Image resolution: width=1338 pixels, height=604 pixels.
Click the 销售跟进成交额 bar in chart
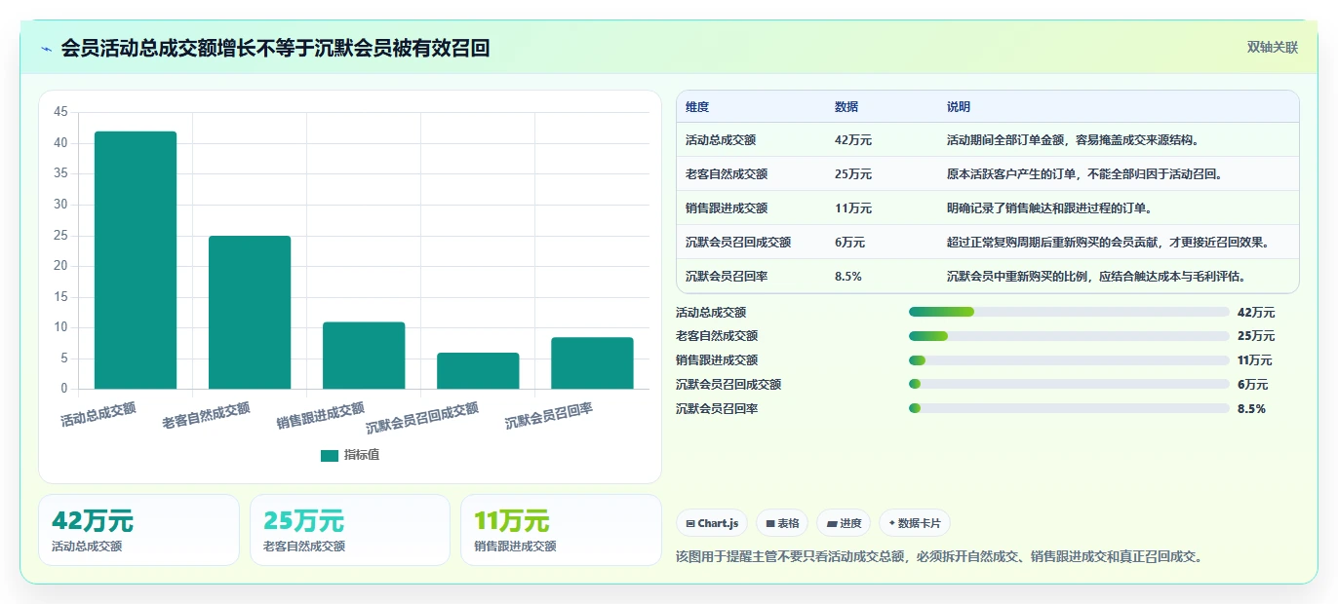click(x=364, y=356)
